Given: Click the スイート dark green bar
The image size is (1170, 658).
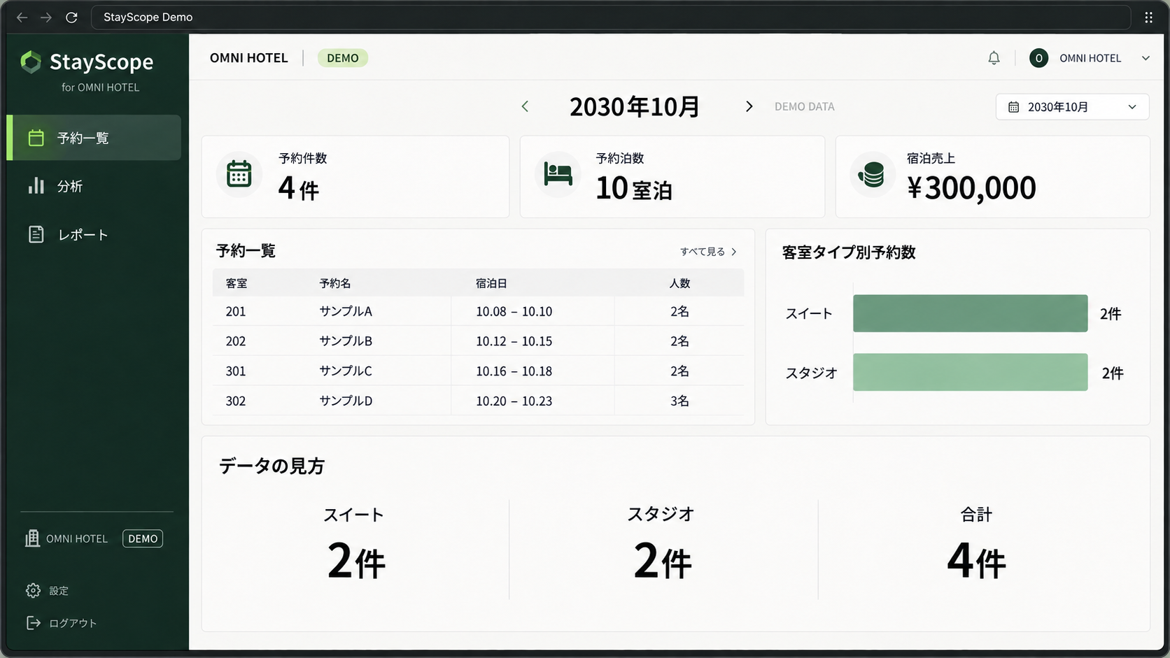Looking at the screenshot, I should click(970, 313).
